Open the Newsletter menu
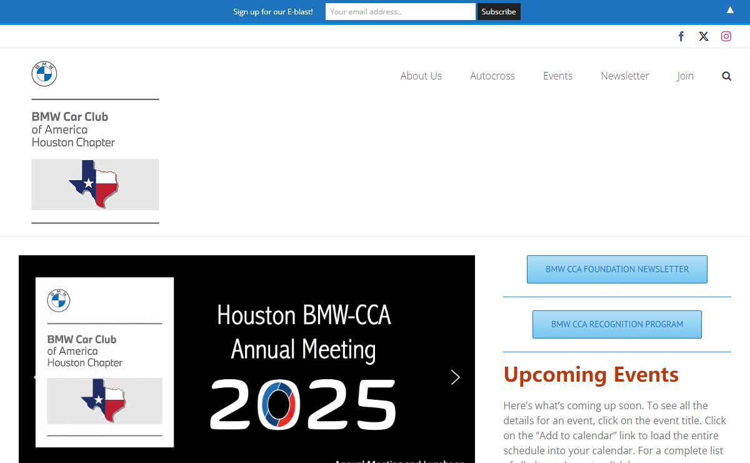Image resolution: width=750 pixels, height=463 pixels. click(625, 76)
